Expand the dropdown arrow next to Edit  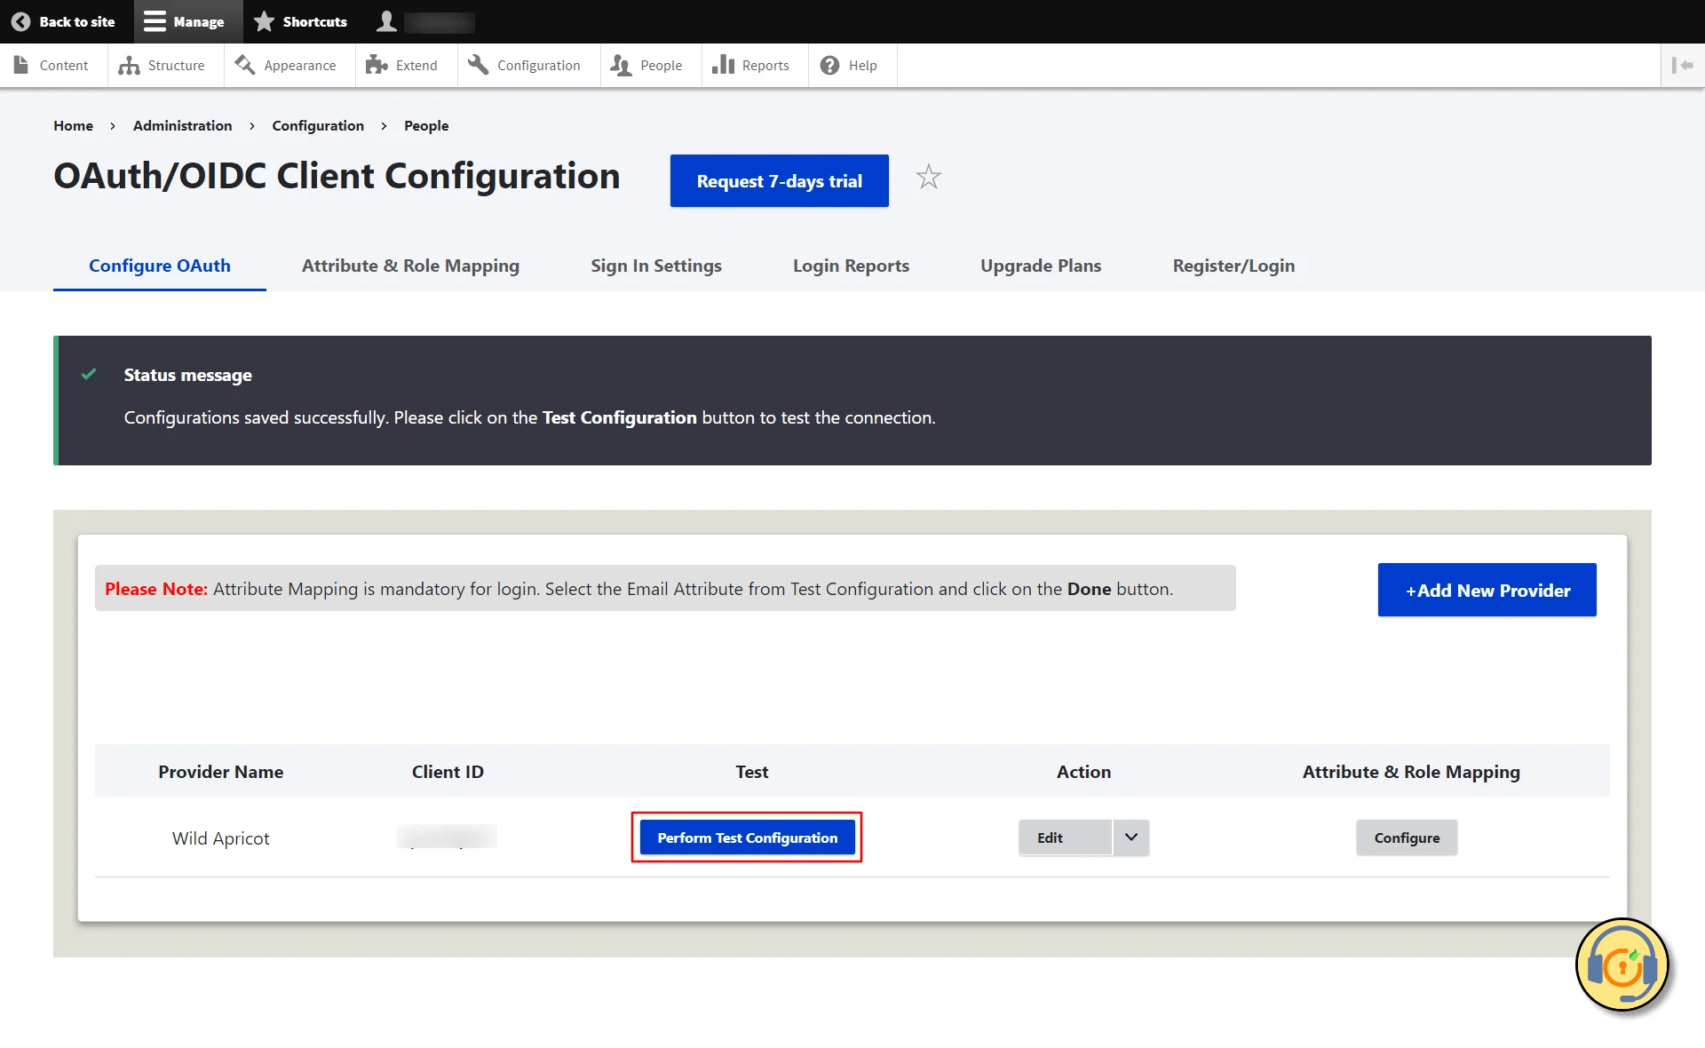pyautogui.click(x=1130, y=838)
